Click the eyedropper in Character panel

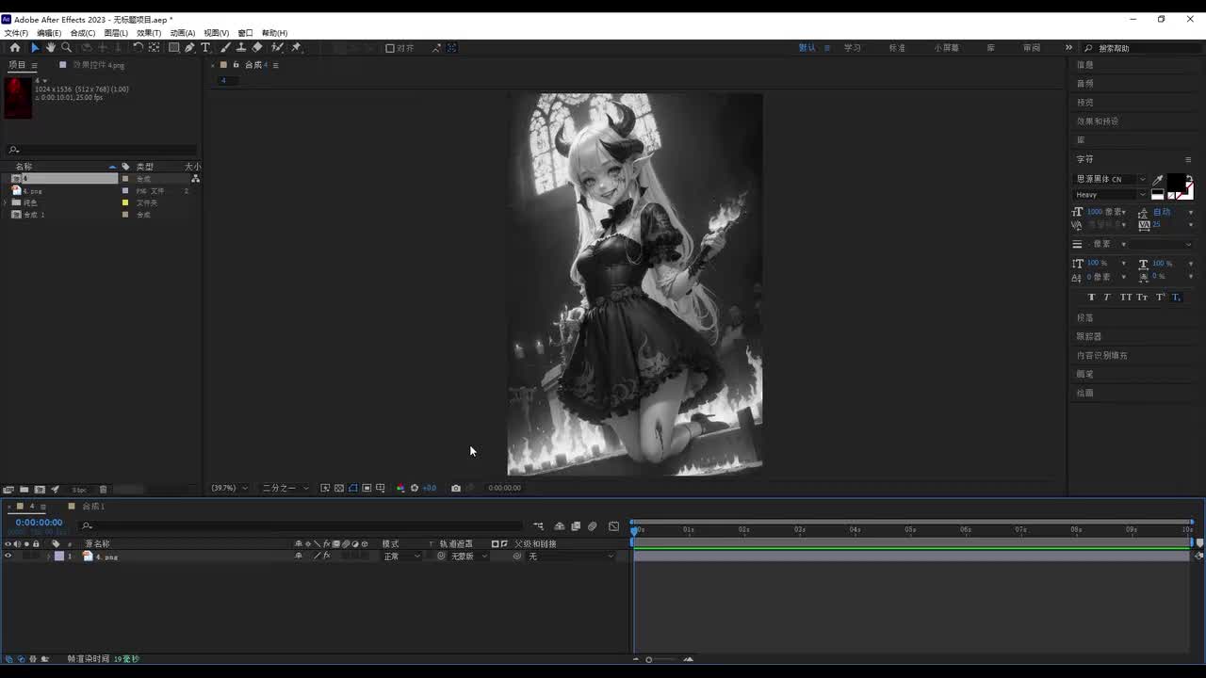pos(1158,180)
